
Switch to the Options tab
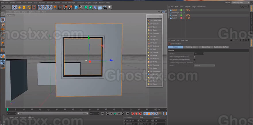[x=175, y=47]
